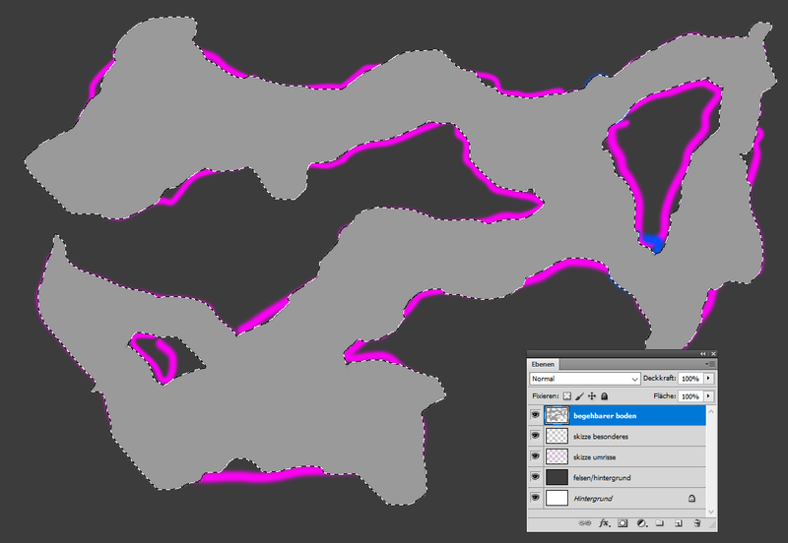The image size is (788, 543).
Task: Expand the Fläche fill slider arrow
Action: pyautogui.click(x=708, y=396)
